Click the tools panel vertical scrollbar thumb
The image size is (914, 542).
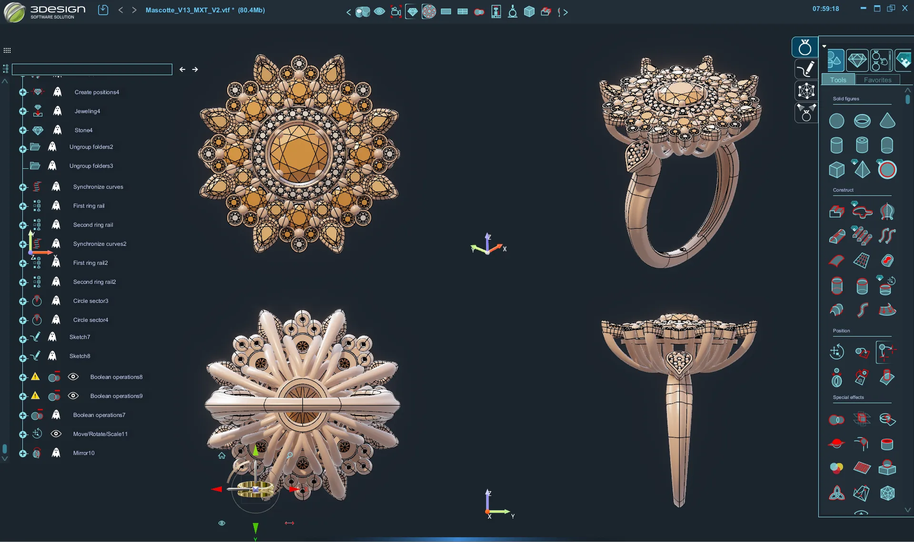click(x=908, y=99)
